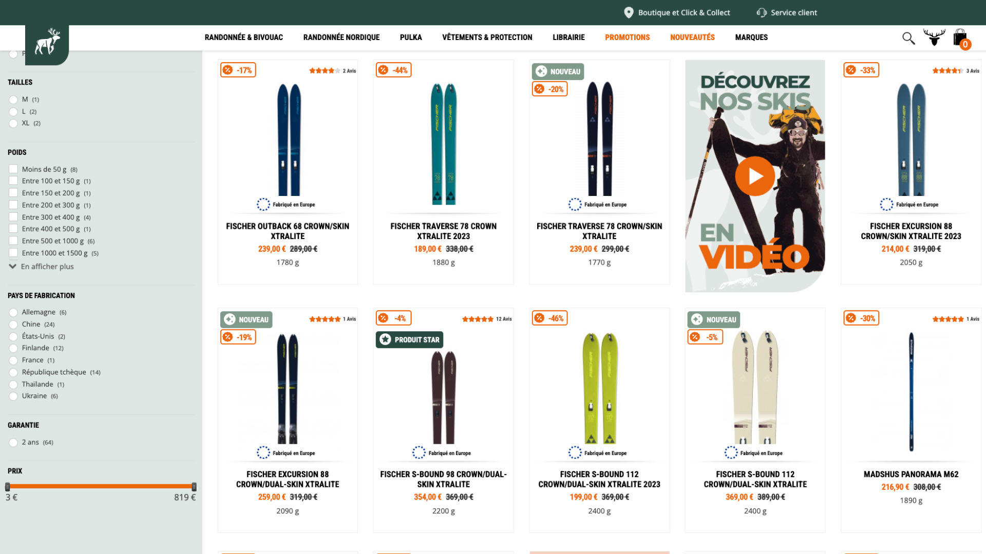Click the right price slider handle
The width and height of the screenshot is (986, 554).
(194, 487)
